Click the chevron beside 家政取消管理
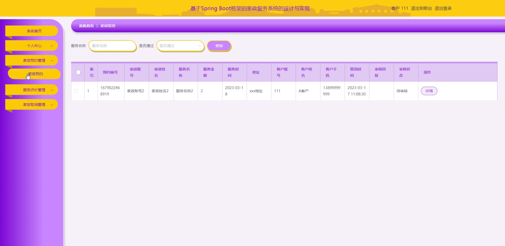This screenshot has height=246, width=505. pyautogui.click(x=52, y=105)
